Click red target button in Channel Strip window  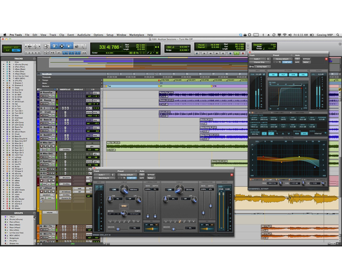(326, 58)
